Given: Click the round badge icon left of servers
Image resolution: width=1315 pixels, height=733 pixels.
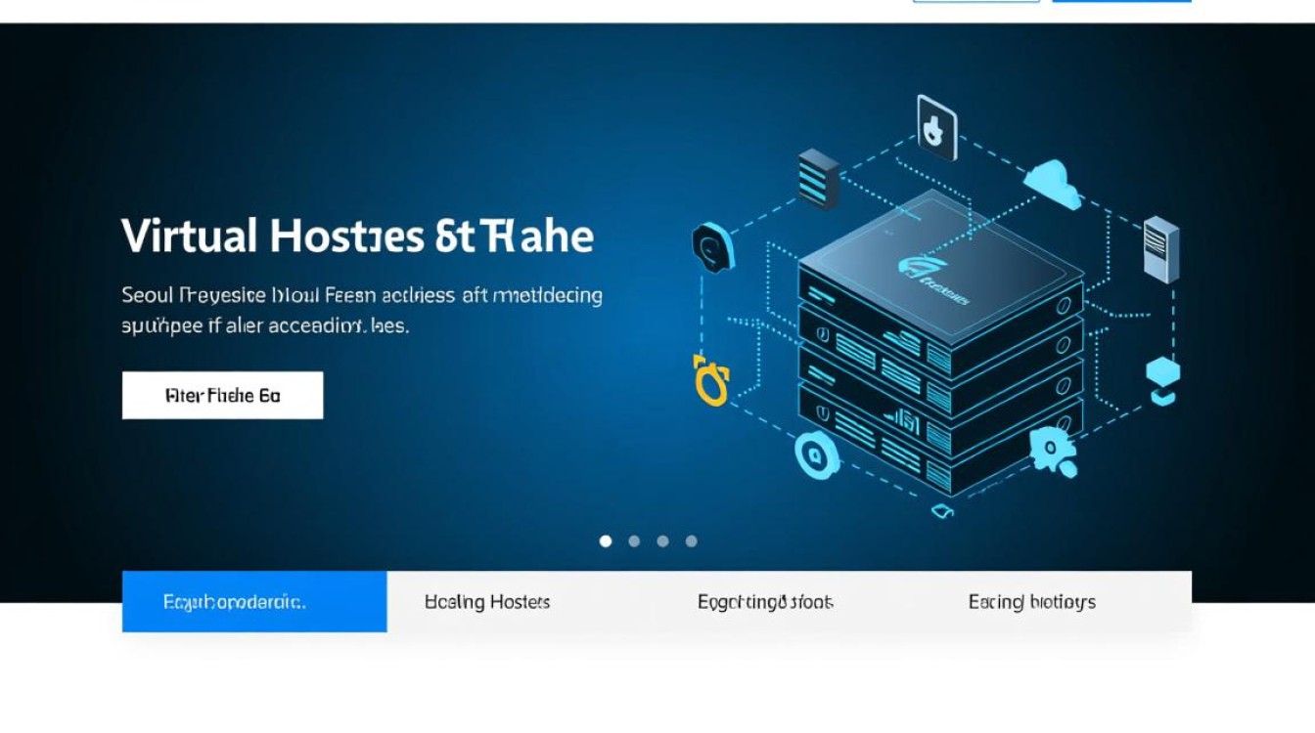Looking at the screenshot, I should coord(711,248).
